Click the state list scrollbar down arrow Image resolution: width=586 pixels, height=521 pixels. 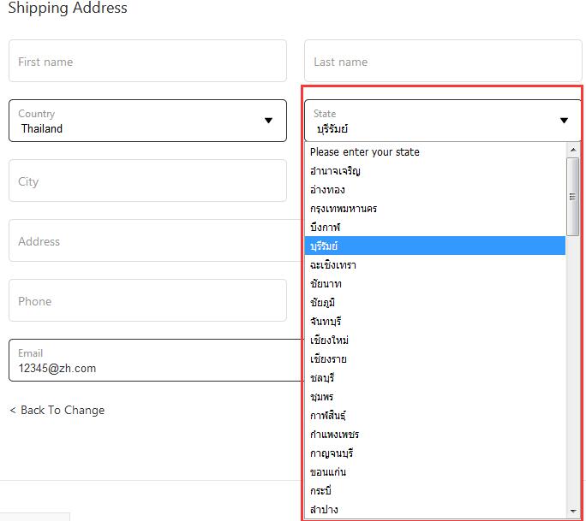573,511
